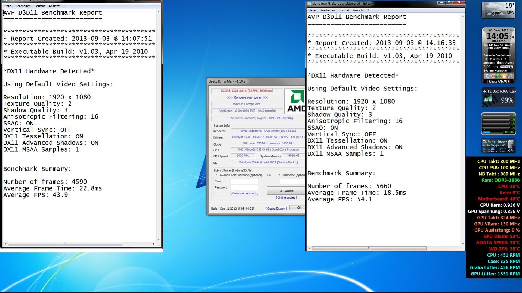Click the Password input field in FurMark

(244, 188)
